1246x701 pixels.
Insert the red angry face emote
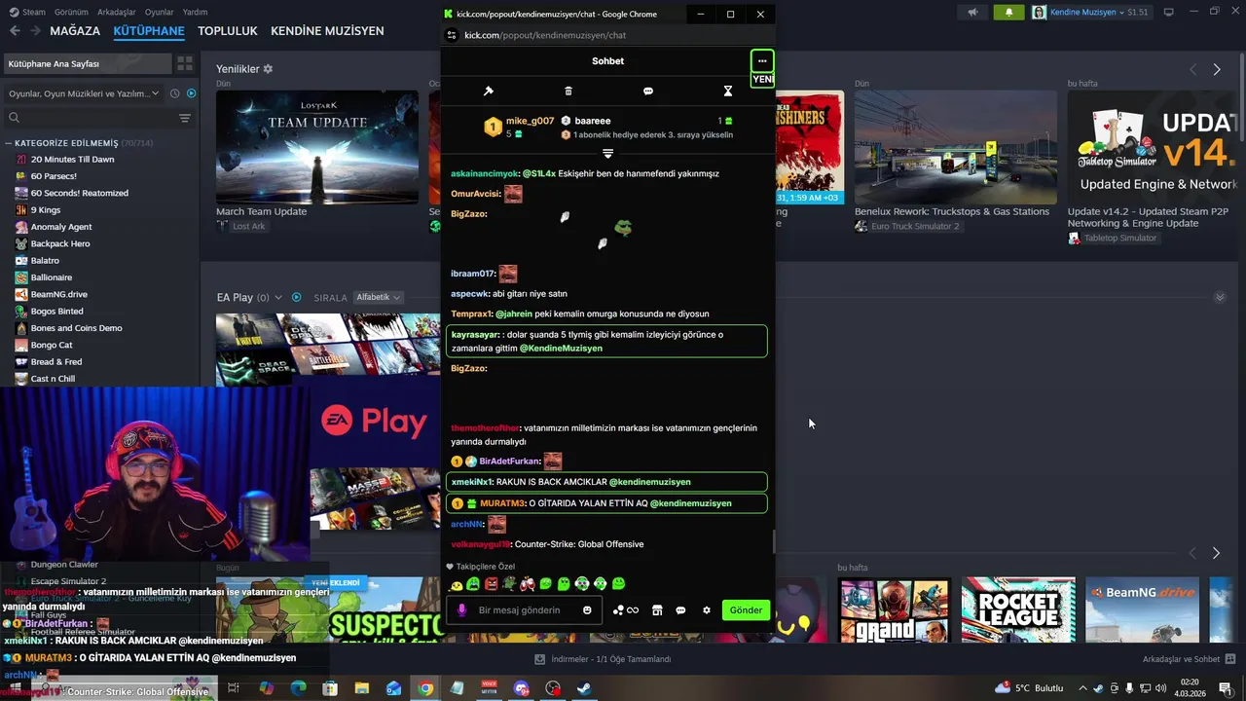click(492, 584)
